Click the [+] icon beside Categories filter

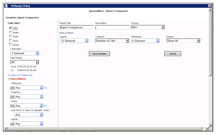[x=45, y=88]
